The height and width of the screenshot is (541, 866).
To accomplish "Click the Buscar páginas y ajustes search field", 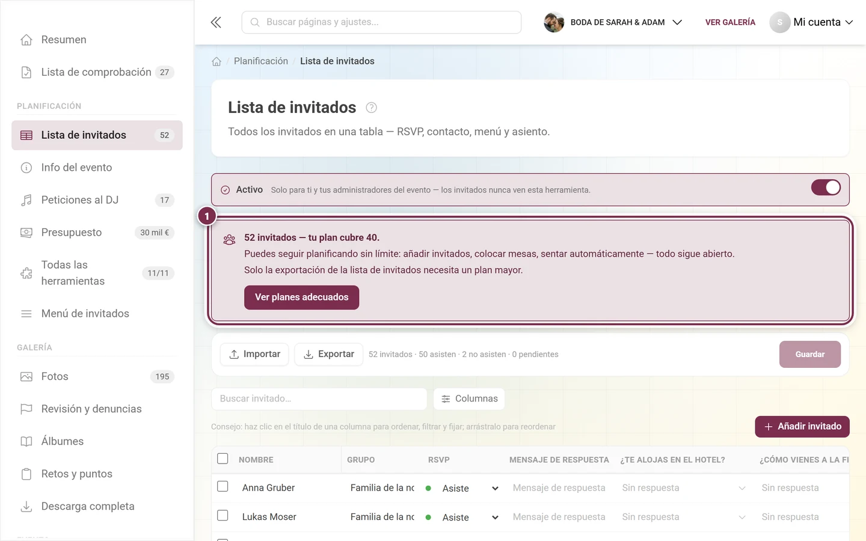I will click(x=381, y=22).
